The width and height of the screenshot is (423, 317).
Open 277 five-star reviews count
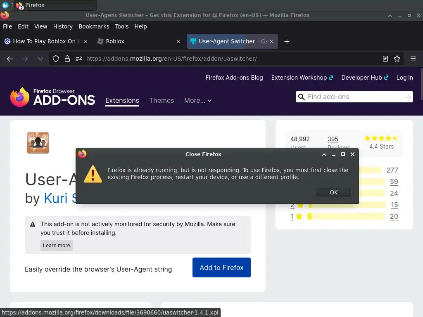point(392,170)
